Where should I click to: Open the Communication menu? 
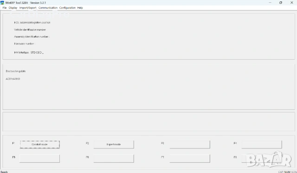tap(48, 8)
